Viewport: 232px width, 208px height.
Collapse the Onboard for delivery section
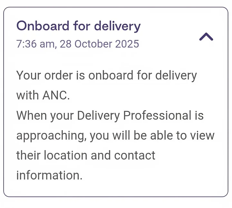[206, 37]
